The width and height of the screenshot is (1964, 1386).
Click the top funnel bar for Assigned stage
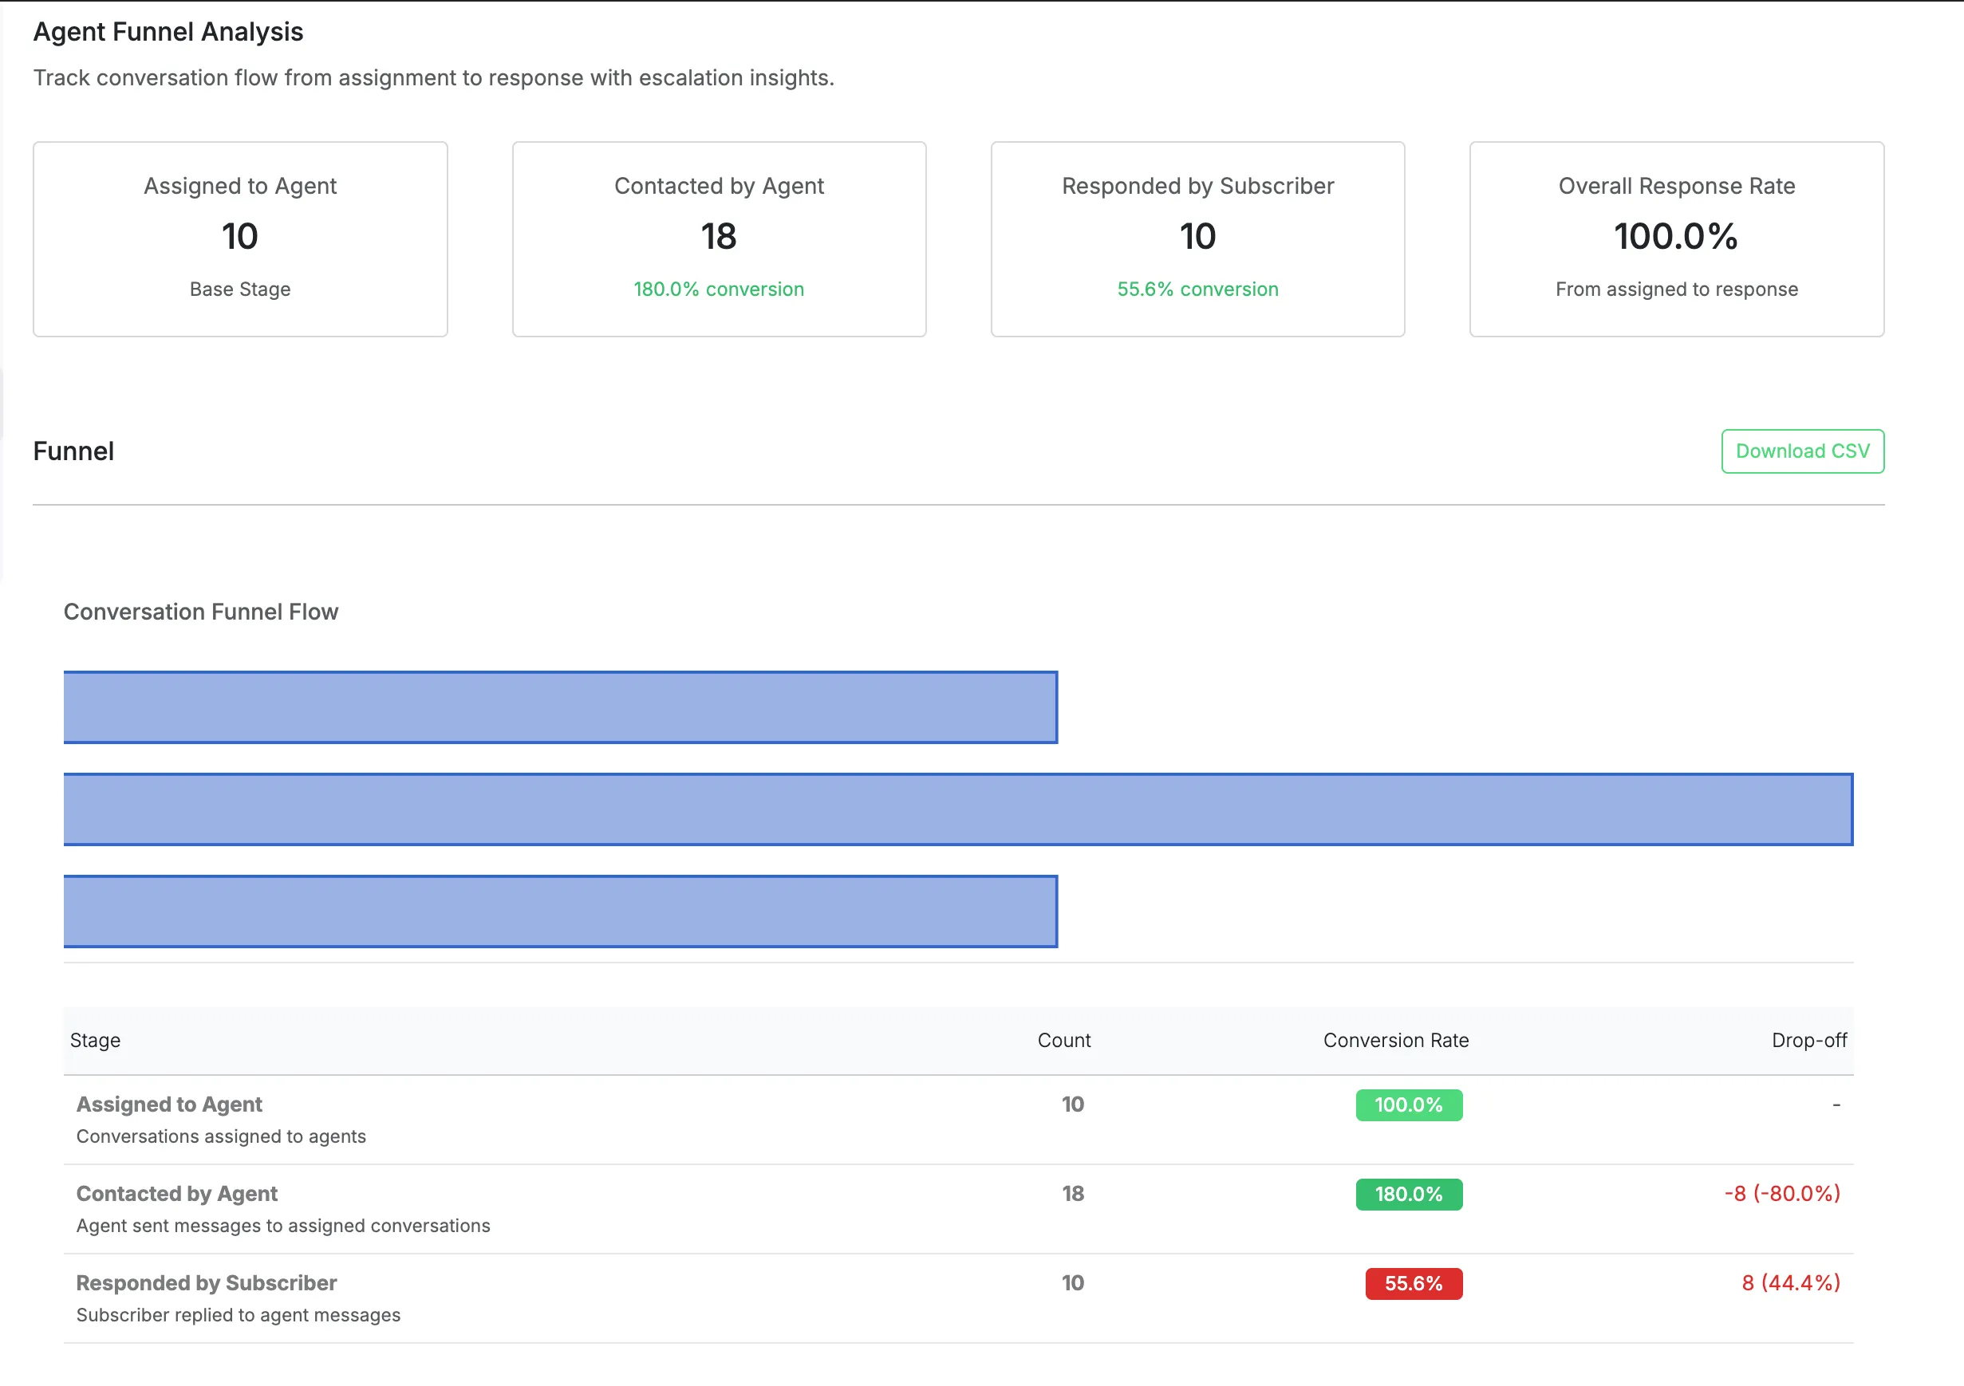[x=560, y=707]
